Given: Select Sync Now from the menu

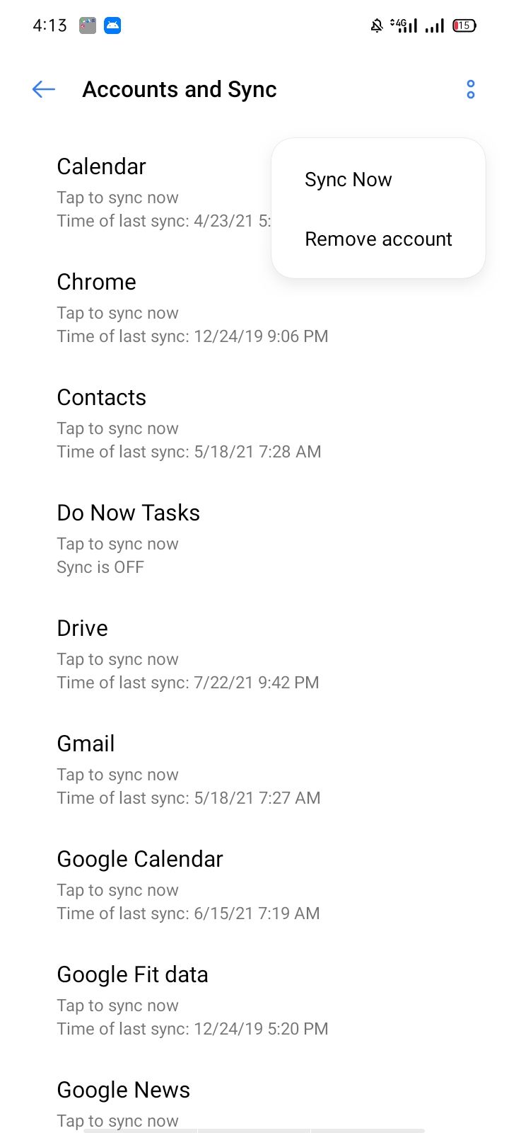Looking at the screenshot, I should point(348,180).
